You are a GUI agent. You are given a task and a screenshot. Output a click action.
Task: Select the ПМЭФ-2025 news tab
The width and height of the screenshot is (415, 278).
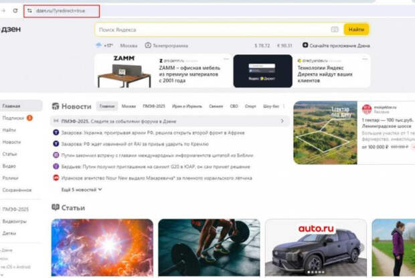154,106
